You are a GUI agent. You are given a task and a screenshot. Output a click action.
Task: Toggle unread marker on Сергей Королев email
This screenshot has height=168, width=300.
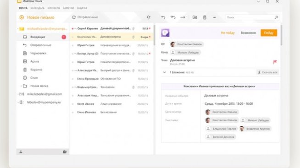[x=72, y=29]
